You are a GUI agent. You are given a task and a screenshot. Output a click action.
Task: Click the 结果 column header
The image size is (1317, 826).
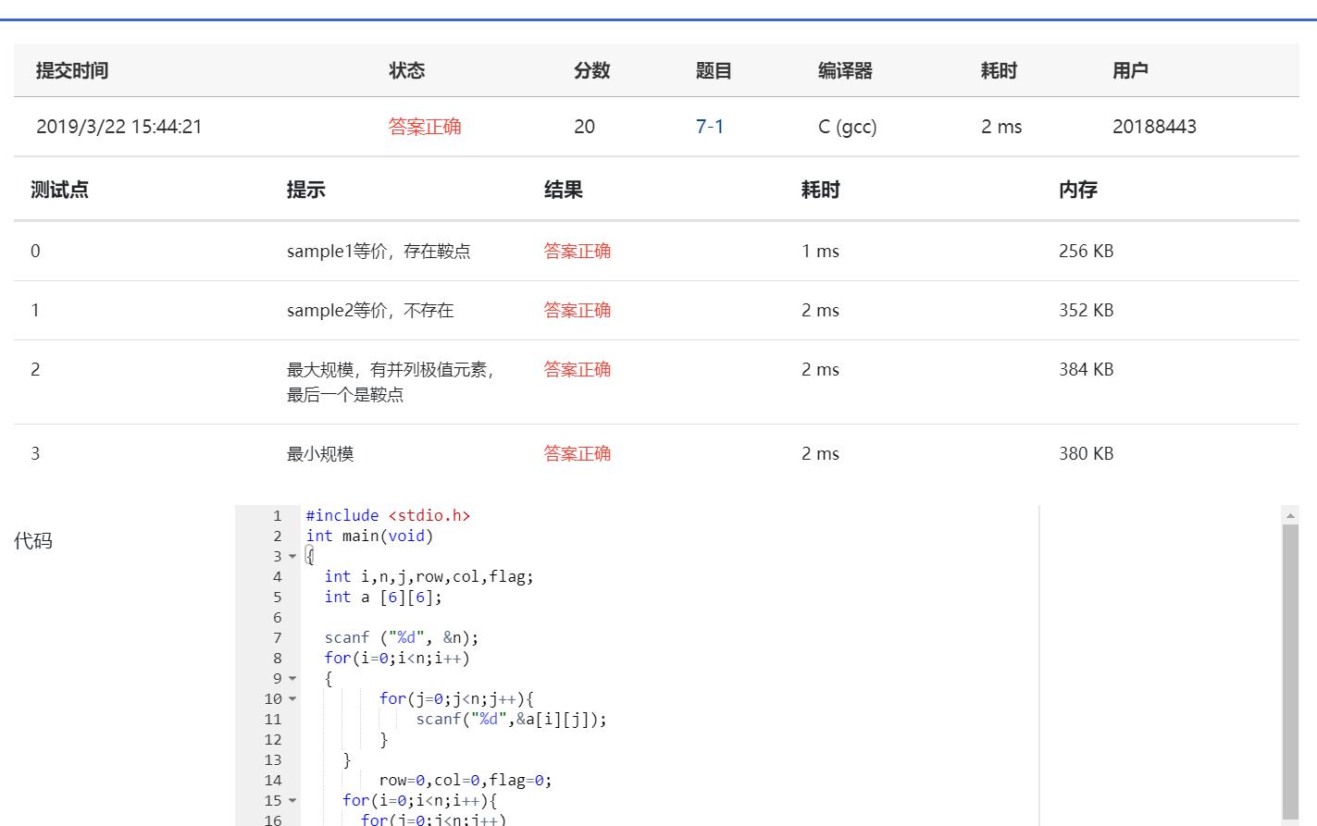pyautogui.click(x=563, y=190)
